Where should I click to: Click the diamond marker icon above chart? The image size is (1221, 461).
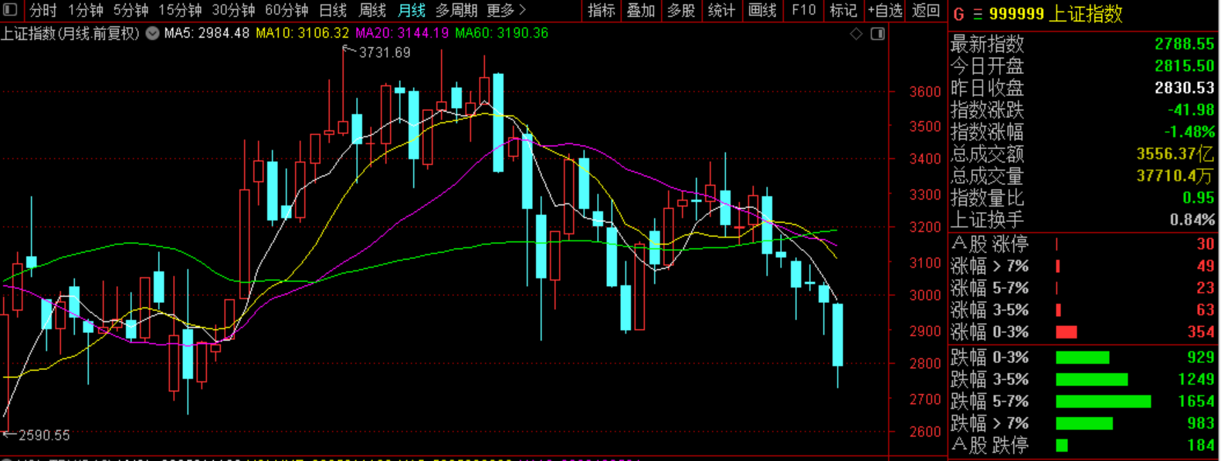(856, 33)
